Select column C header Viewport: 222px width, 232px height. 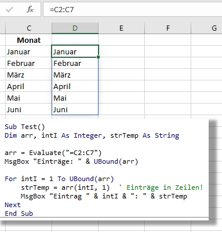(29, 28)
